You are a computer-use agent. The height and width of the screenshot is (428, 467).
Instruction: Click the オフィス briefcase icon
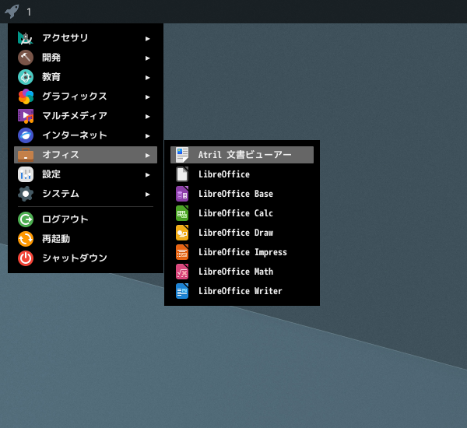[26, 155]
